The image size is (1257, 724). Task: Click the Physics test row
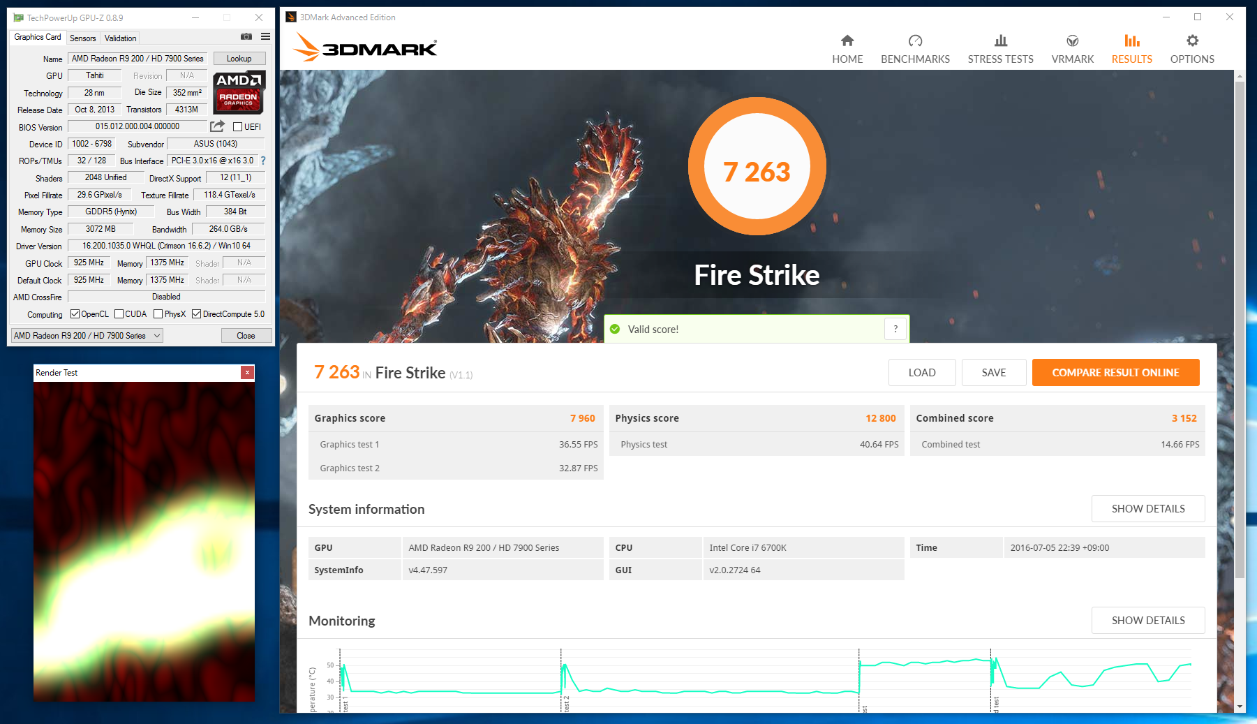coord(757,444)
